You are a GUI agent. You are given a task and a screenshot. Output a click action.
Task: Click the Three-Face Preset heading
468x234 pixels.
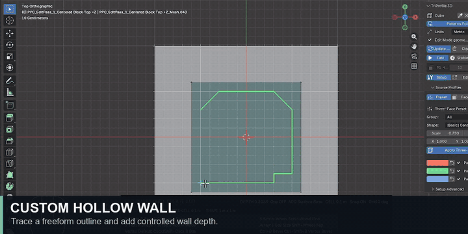450,109
